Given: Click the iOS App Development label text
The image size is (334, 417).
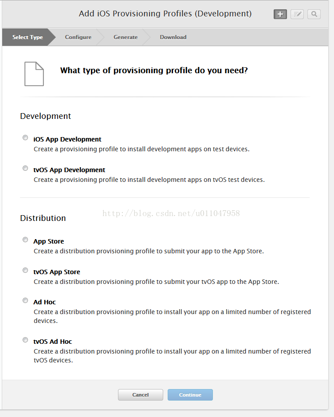Looking at the screenshot, I should click(67, 139).
